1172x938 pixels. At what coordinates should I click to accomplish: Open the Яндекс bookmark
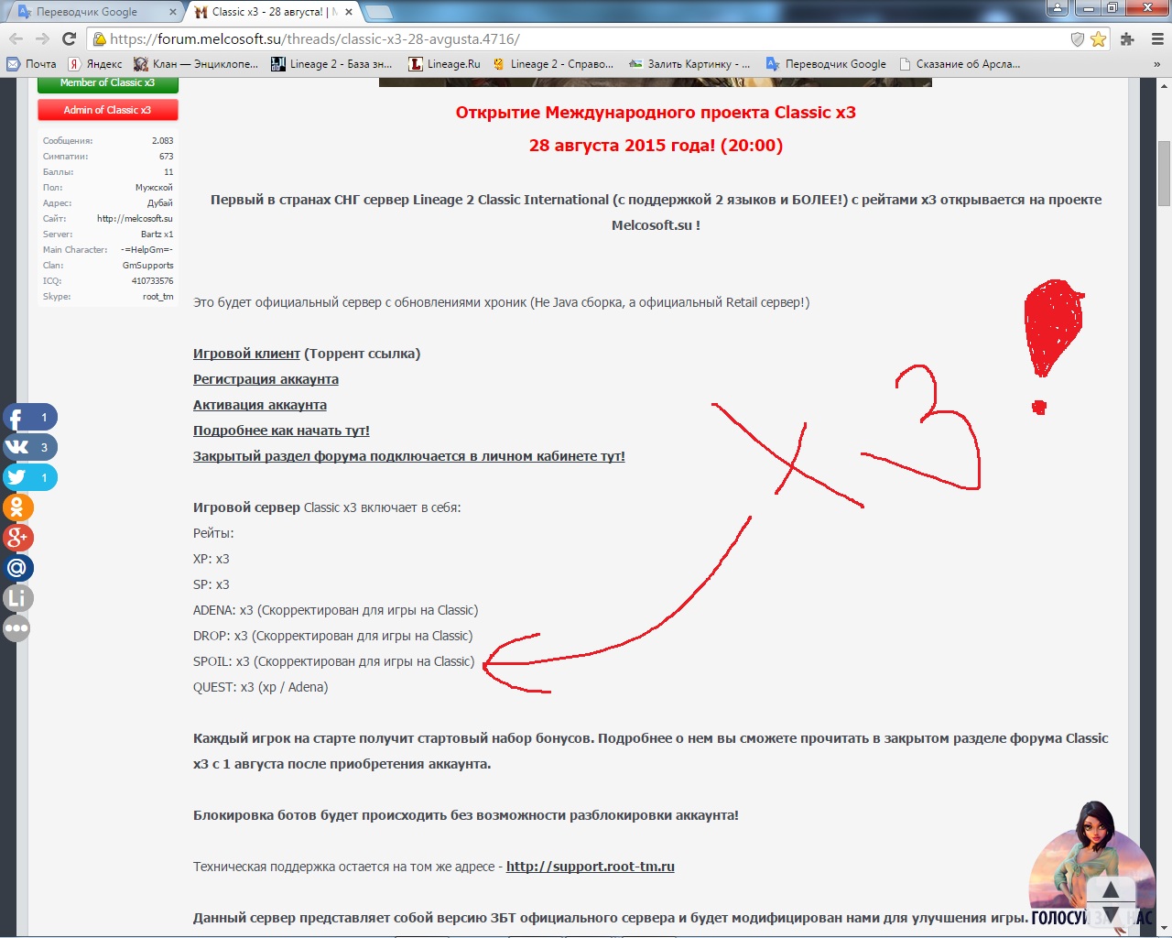[95, 64]
